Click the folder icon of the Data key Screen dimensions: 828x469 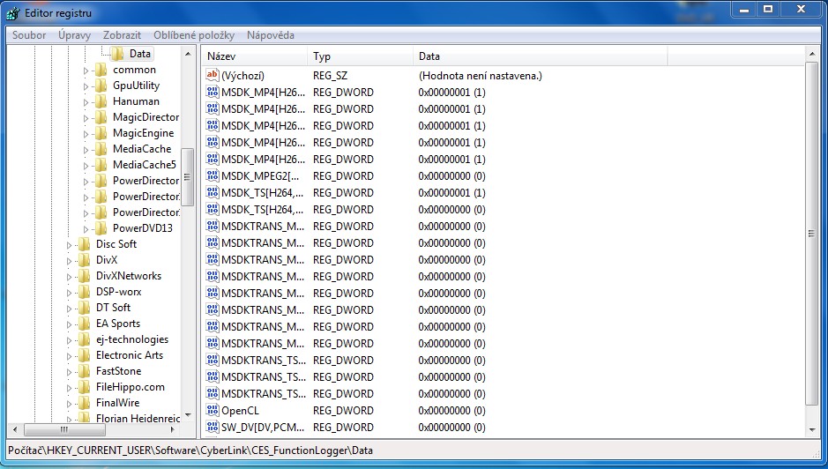(x=117, y=54)
